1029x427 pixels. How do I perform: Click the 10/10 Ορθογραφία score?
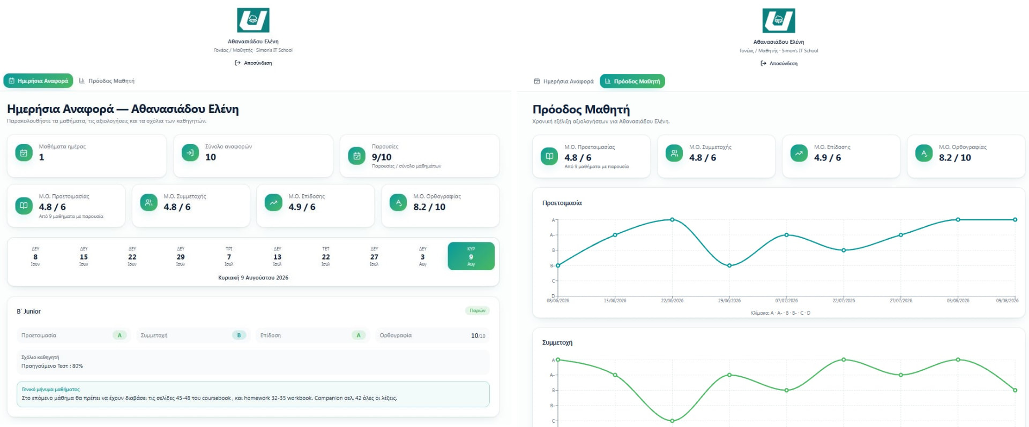(478, 335)
